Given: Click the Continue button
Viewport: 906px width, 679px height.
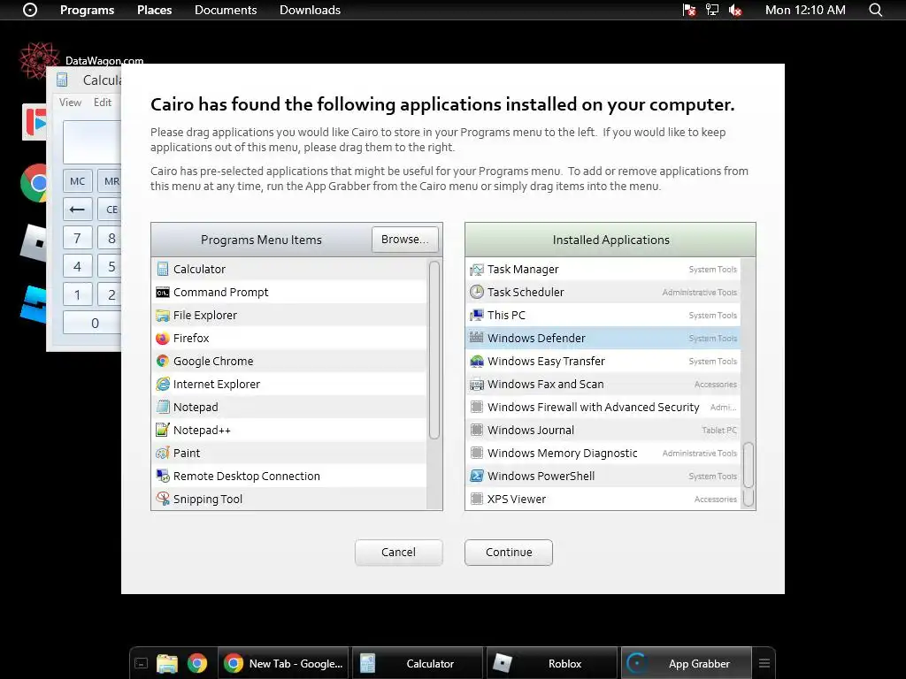Looking at the screenshot, I should coord(509,552).
